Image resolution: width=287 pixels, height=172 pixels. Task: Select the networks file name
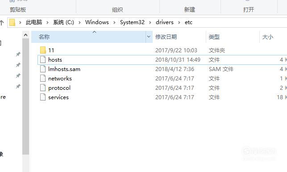coord(60,78)
